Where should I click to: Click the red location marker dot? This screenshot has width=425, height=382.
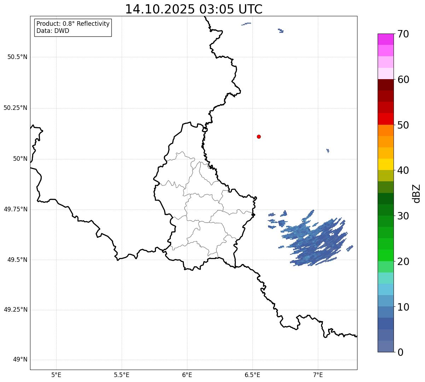[x=259, y=136]
